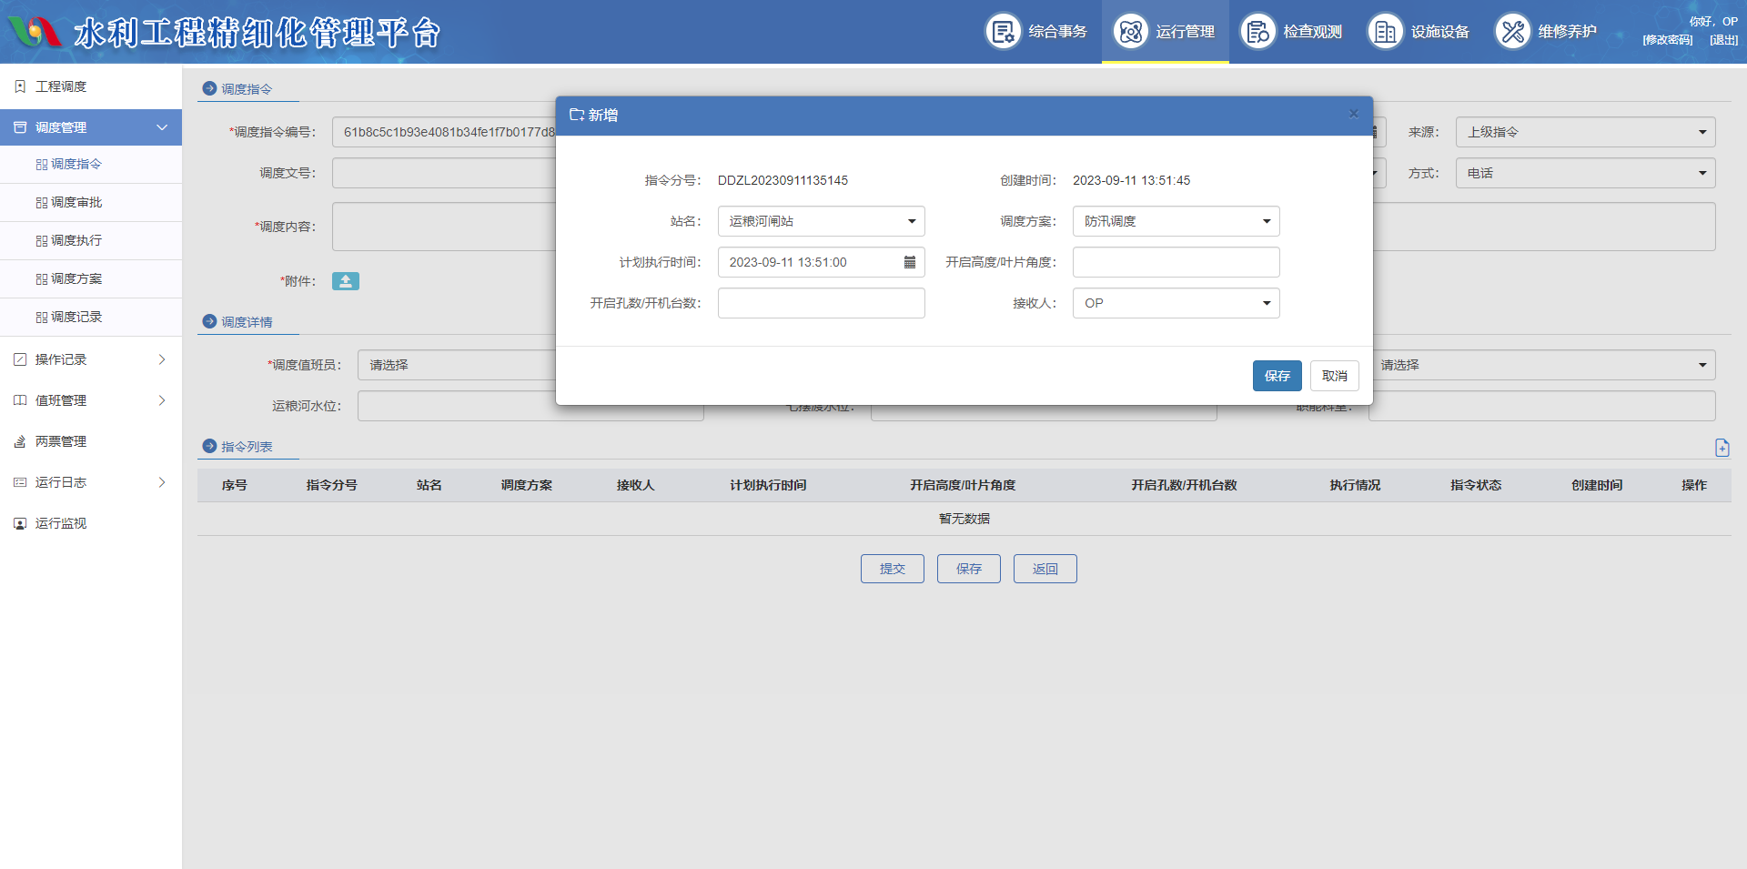Click the 修改密码 link

coord(1667,40)
